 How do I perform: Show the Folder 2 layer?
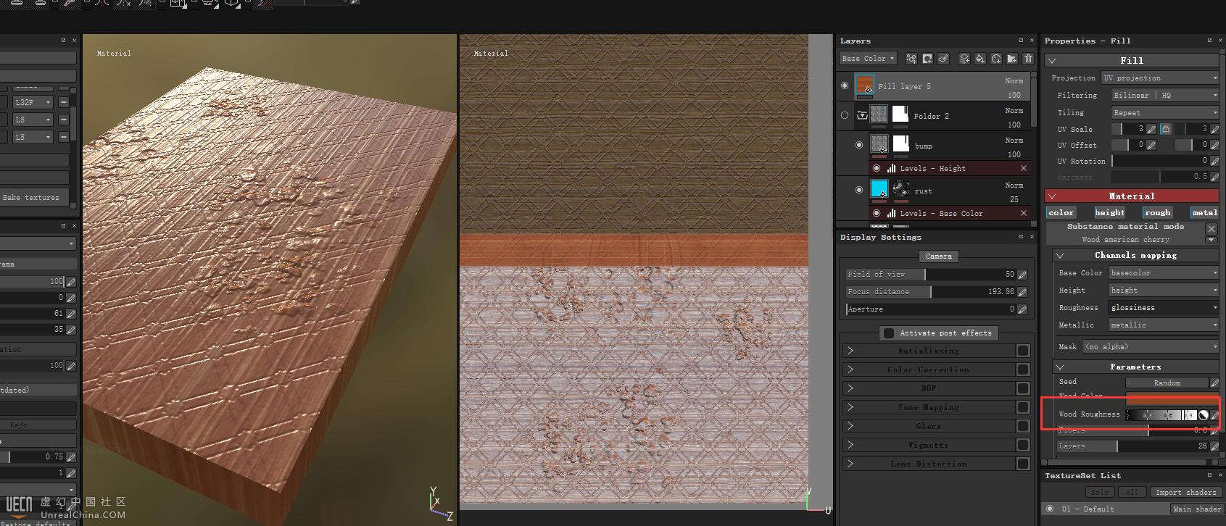pos(845,115)
